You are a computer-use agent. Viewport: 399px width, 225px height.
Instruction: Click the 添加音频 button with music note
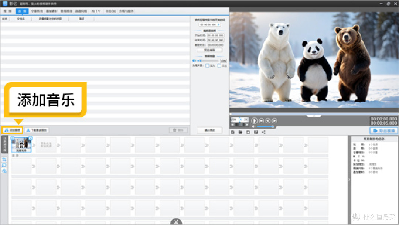click(x=13, y=130)
